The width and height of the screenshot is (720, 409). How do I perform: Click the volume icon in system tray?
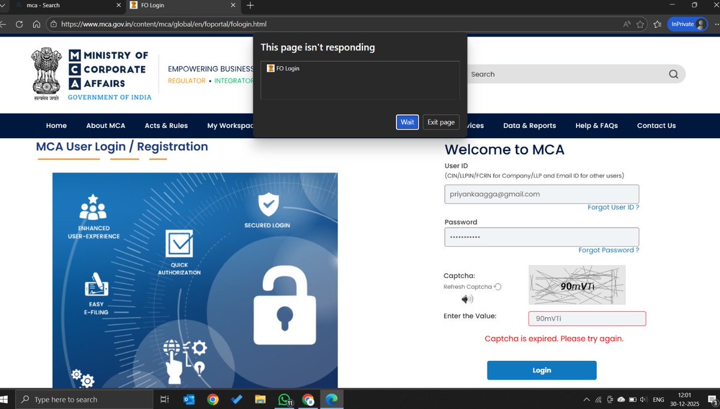pyautogui.click(x=643, y=399)
